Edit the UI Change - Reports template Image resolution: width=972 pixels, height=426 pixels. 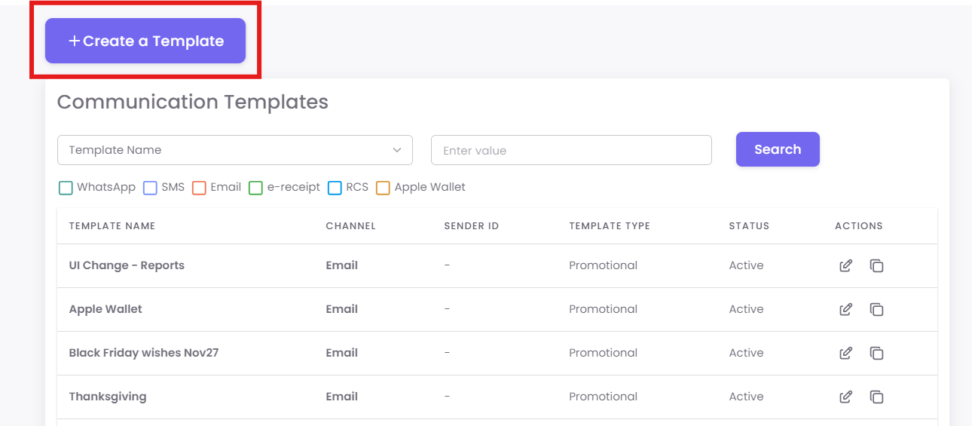coord(845,265)
